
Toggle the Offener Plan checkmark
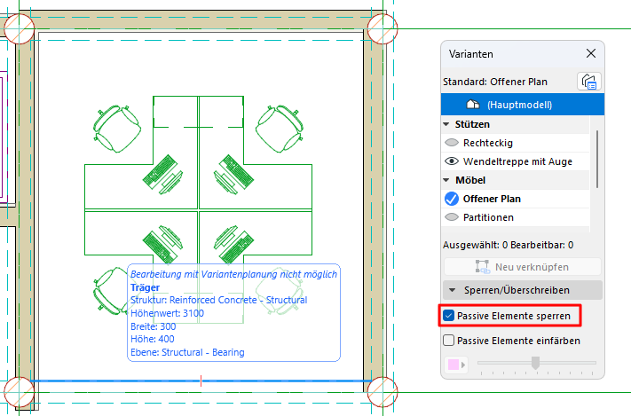point(452,199)
